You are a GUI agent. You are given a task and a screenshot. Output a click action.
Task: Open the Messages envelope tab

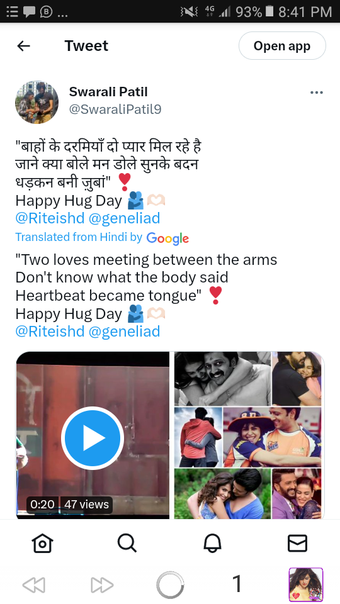coord(298,543)
